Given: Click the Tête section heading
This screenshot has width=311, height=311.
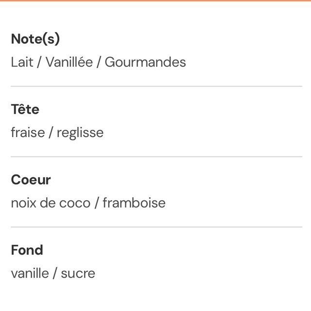Looking at the screenshot, I should 25,109.
